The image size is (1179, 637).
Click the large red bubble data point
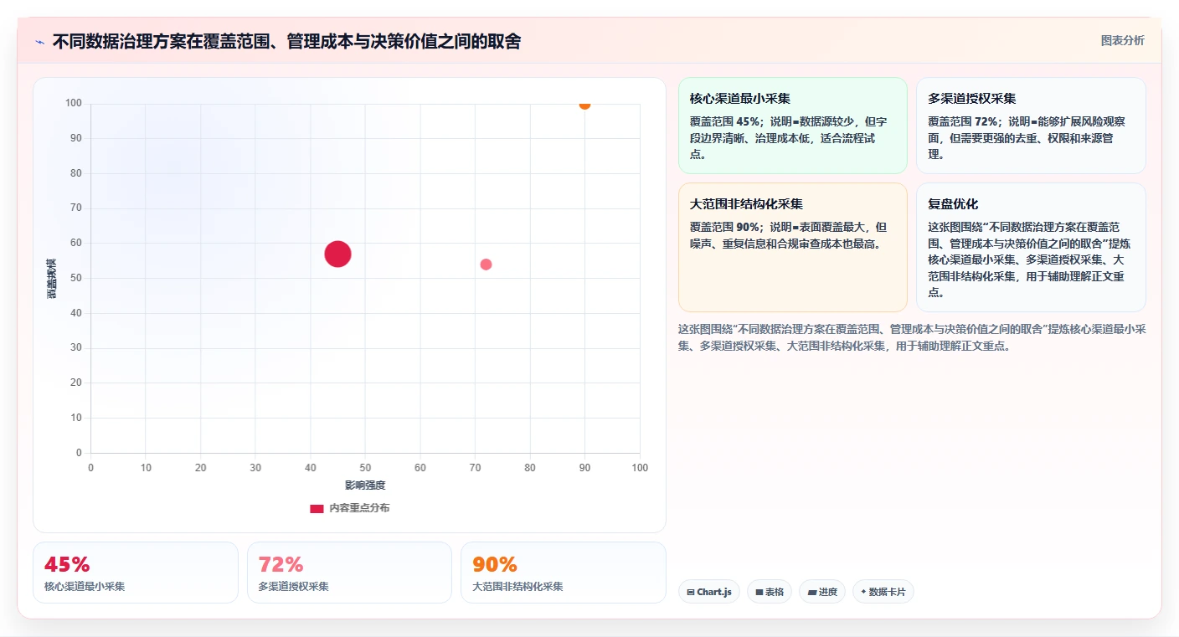point(337,254)
